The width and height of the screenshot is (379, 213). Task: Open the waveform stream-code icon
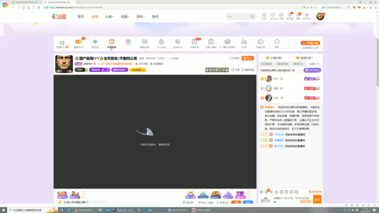(95, 42)
